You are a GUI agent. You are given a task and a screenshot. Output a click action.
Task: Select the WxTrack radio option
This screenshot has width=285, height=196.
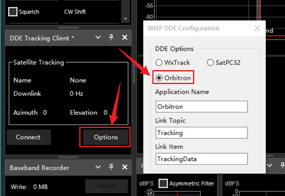[x=159, y=63]
